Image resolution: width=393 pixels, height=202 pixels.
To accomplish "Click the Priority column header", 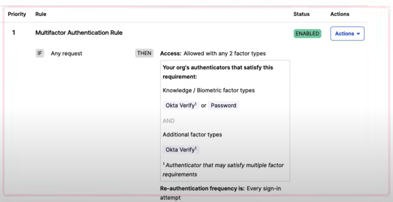I will pos(17,14).
